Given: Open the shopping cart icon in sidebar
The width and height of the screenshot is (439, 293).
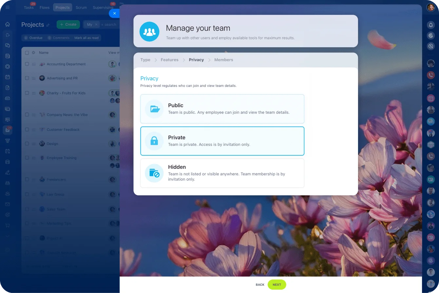Looking at the screenshot, I should click(8, 225).
